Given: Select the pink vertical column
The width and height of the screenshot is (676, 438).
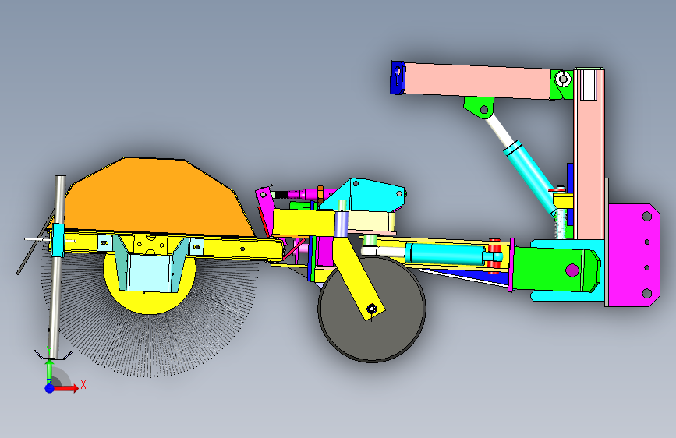Looking at the screenshot, I should (589, 164).
